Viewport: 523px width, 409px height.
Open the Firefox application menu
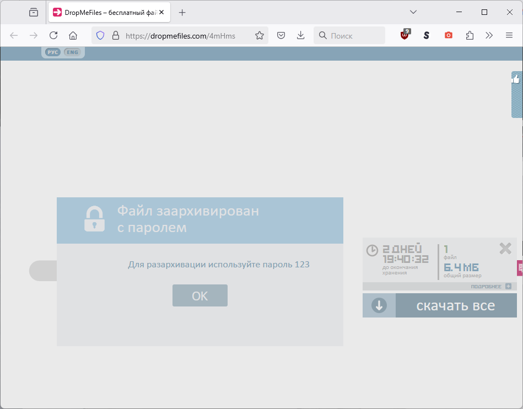pyautogui.click(x=509, y=35)
